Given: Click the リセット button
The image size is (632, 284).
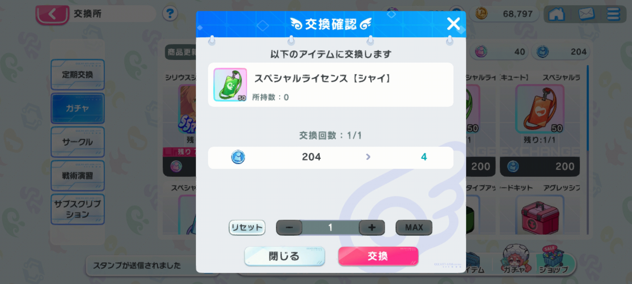Looking at the screenshot, I should 247,227.
